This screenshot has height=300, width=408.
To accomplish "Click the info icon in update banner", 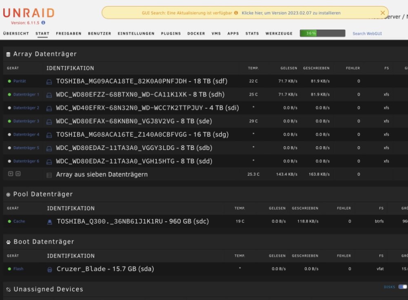I will click(x=236, y=13).
